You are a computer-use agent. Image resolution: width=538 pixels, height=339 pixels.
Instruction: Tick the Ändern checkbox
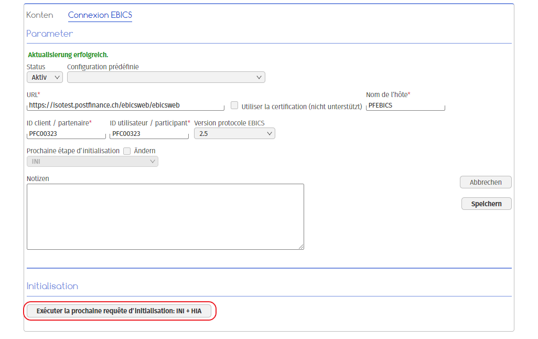[127, 151]
